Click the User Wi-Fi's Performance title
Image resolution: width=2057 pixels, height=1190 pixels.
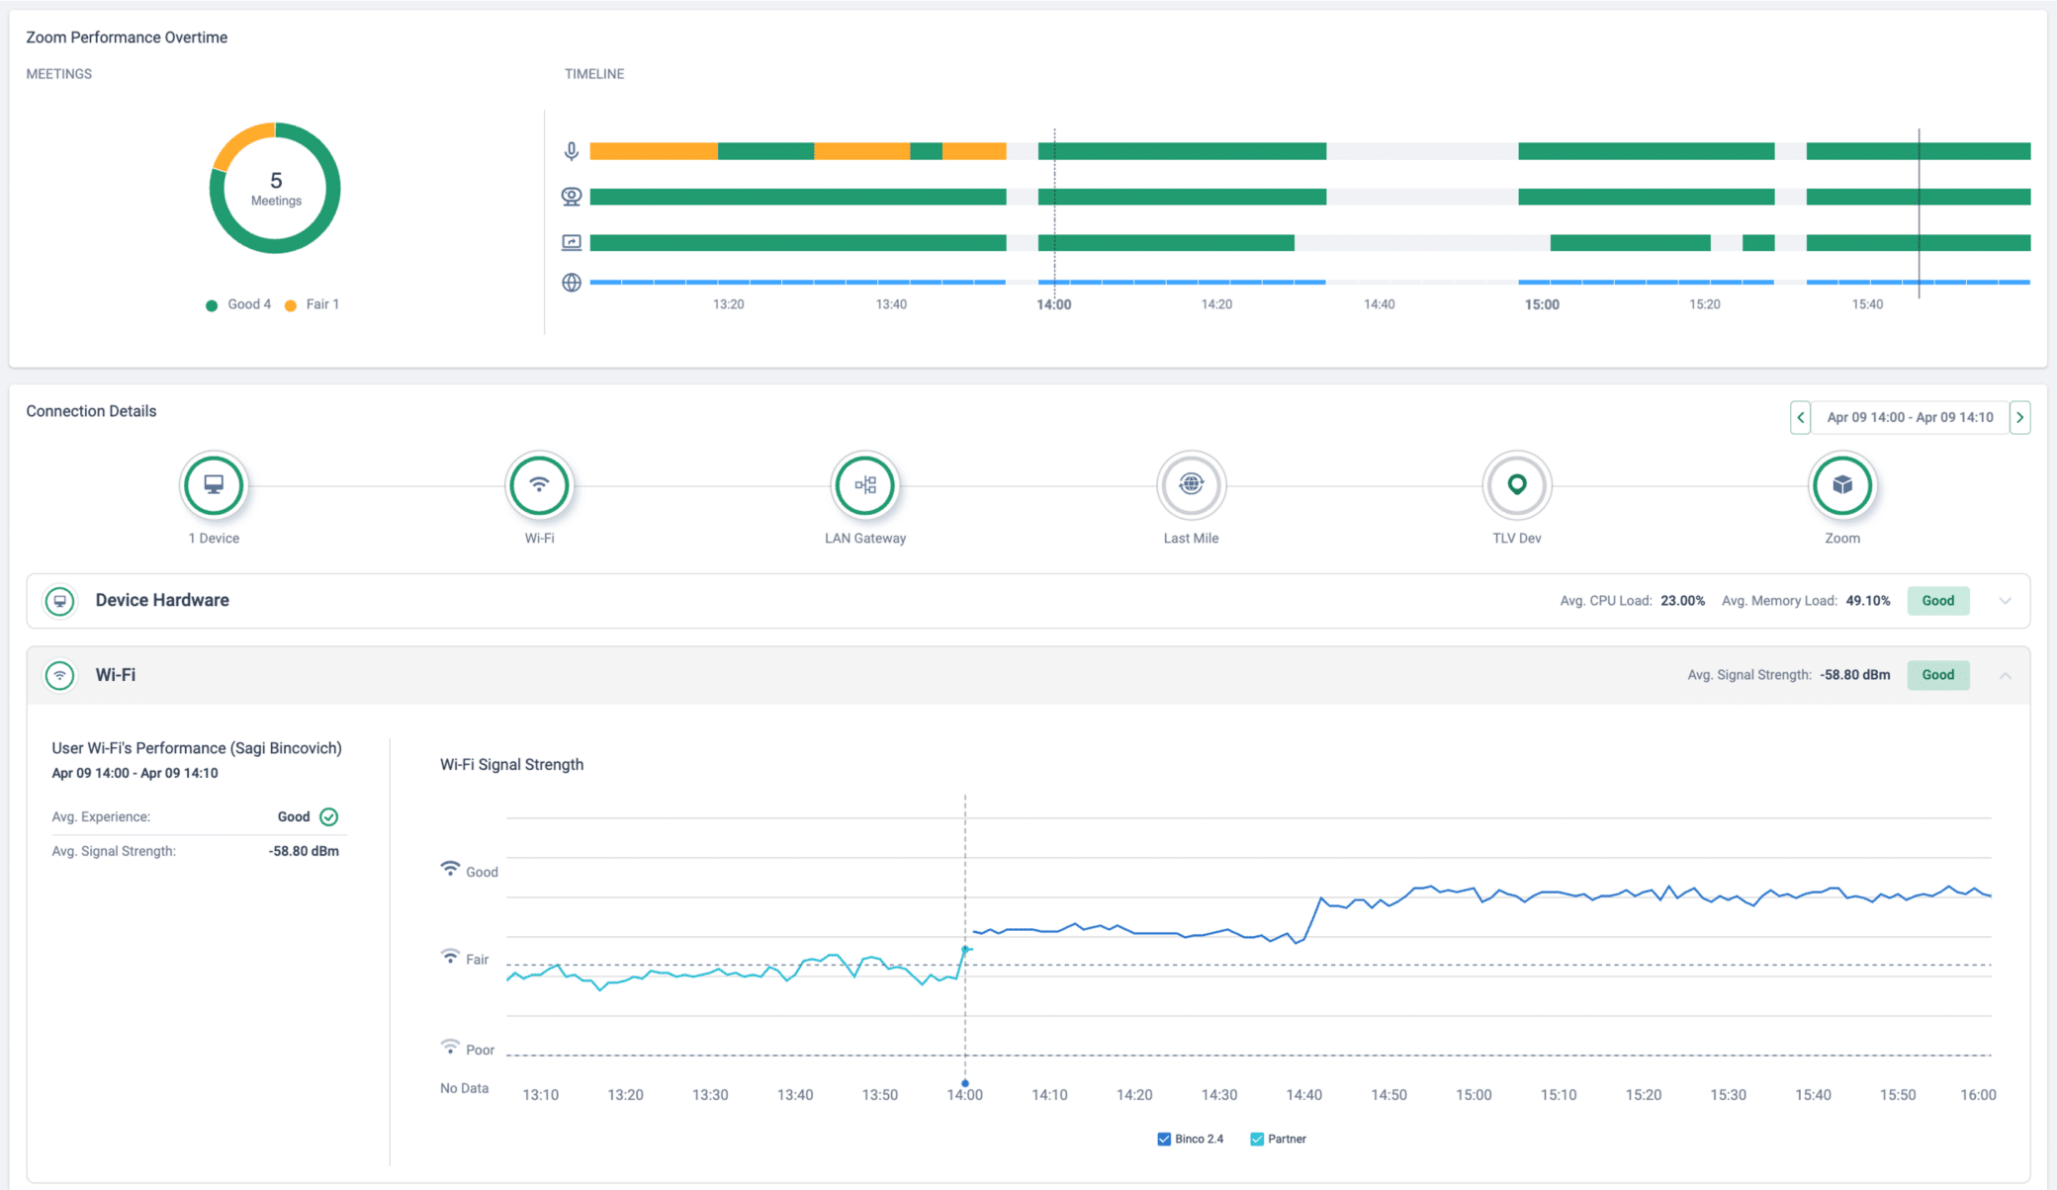(x=197, y=748)
